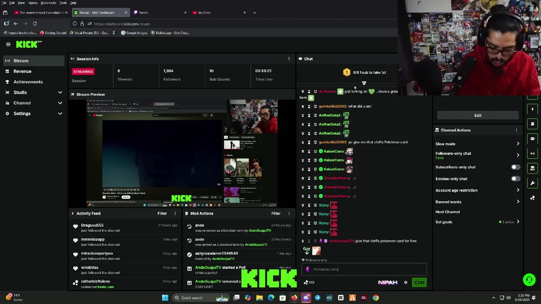541x304 pixels.
Task: Open the File menu
Action: [x=4, y=3]
